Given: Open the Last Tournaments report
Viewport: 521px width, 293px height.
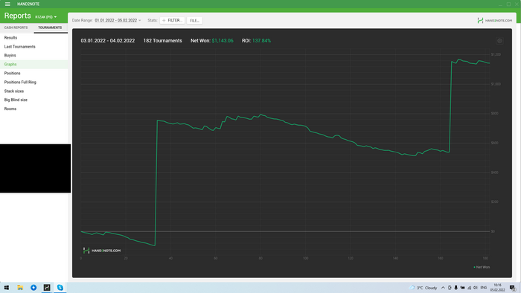Looking at the screenshot, I should click(34, 47).
